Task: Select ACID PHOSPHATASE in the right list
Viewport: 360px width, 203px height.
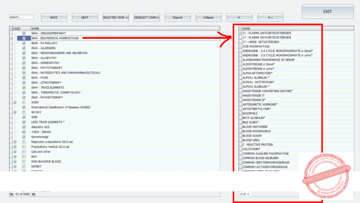Action: 256,47
